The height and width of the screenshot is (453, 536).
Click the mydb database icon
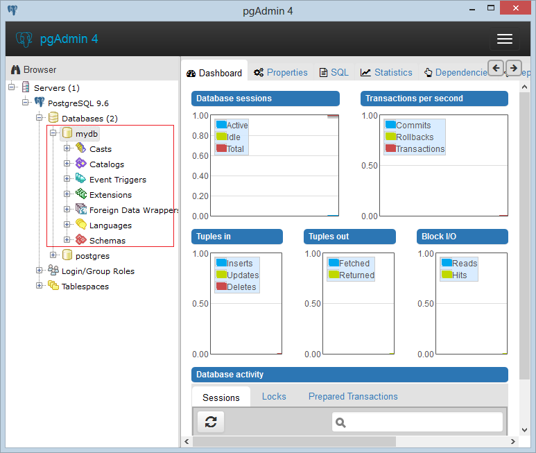pyautogui.click(x=67, y=133)
